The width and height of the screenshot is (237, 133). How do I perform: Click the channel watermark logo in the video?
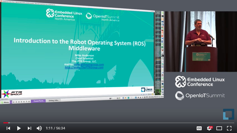229,114
